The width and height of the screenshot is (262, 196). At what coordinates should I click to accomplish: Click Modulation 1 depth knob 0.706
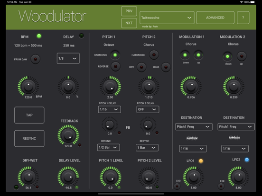point(191,86)
